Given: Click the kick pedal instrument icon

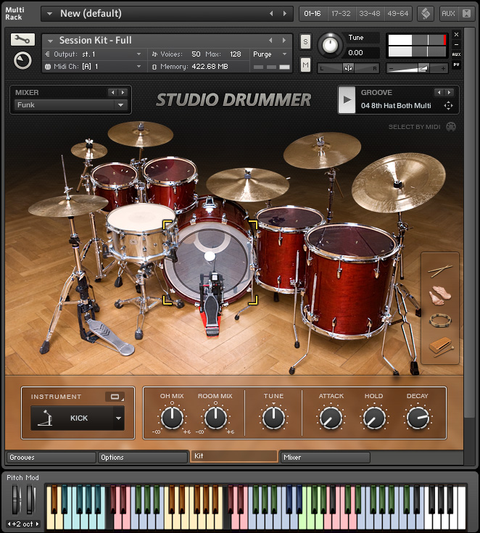Looking at the screenshot, I should pyautogui.click(x=46, y=418).
